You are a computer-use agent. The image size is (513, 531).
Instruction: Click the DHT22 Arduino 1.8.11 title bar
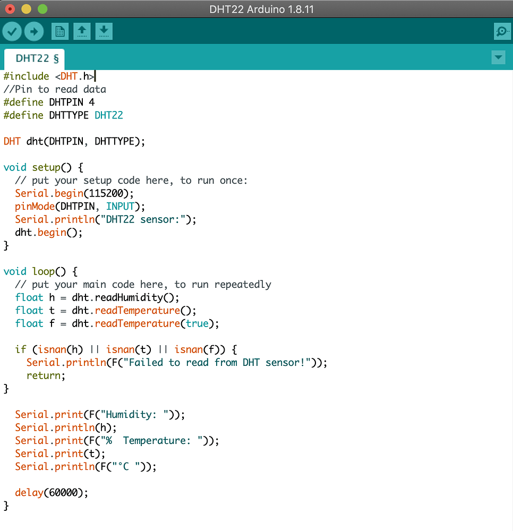coord(261,8)
